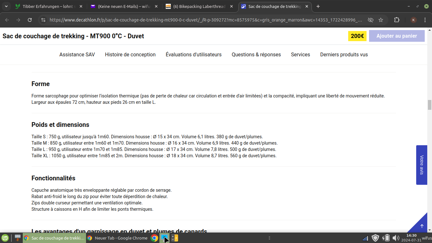Click the site information icon in address bar
432x243 pixels.
point(43,20)
